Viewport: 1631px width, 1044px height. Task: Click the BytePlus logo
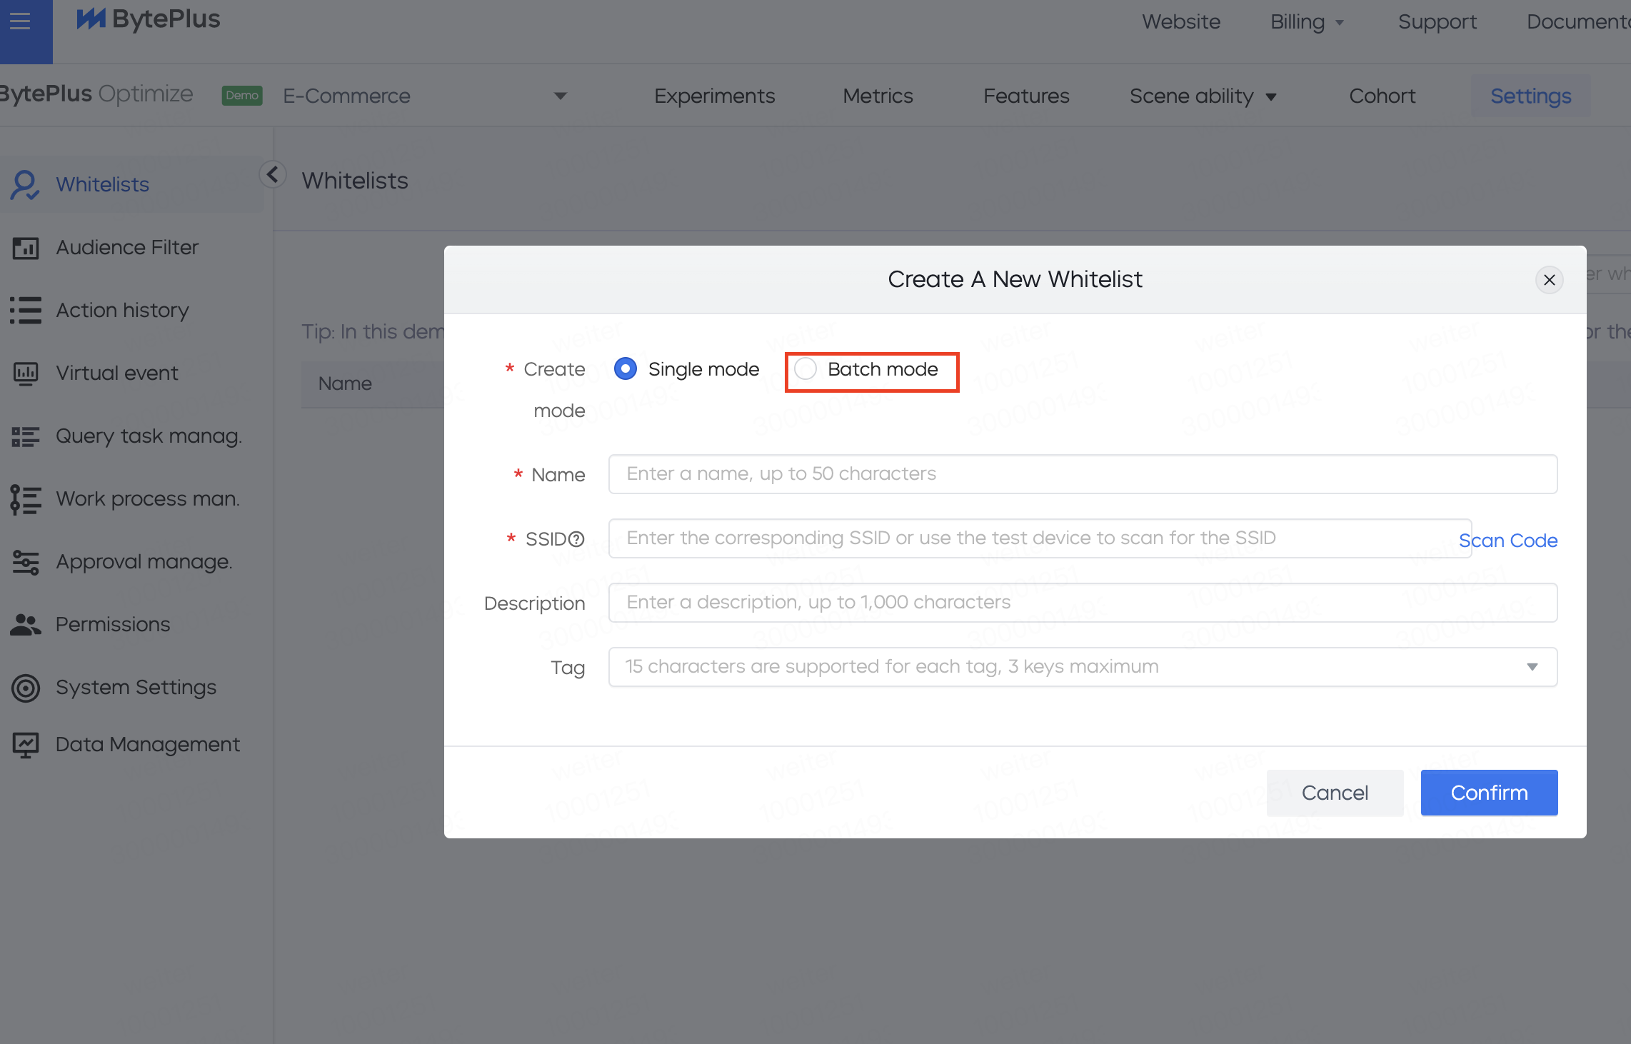pyautogui.click(x=149, y=19)
